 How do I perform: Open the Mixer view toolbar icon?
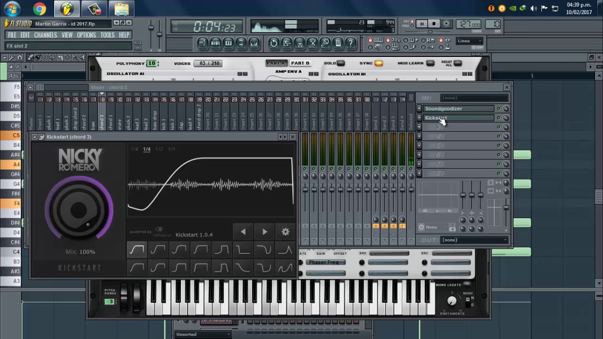point(254,43)
